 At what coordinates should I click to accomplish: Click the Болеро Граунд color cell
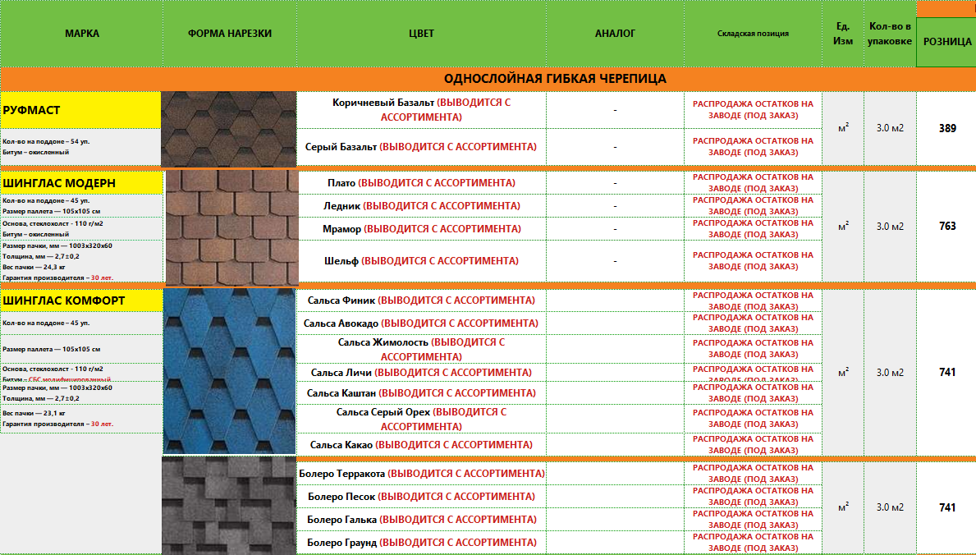(421, 543)
